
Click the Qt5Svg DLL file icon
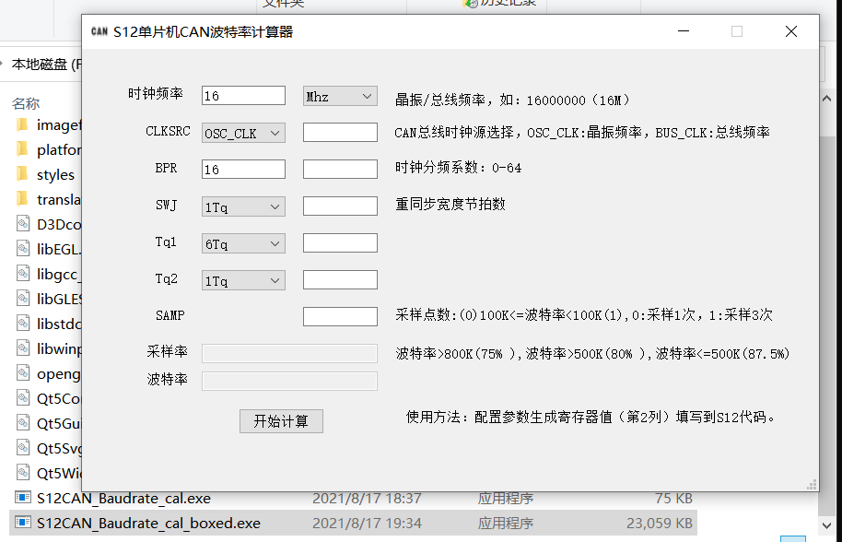point(22,447)
